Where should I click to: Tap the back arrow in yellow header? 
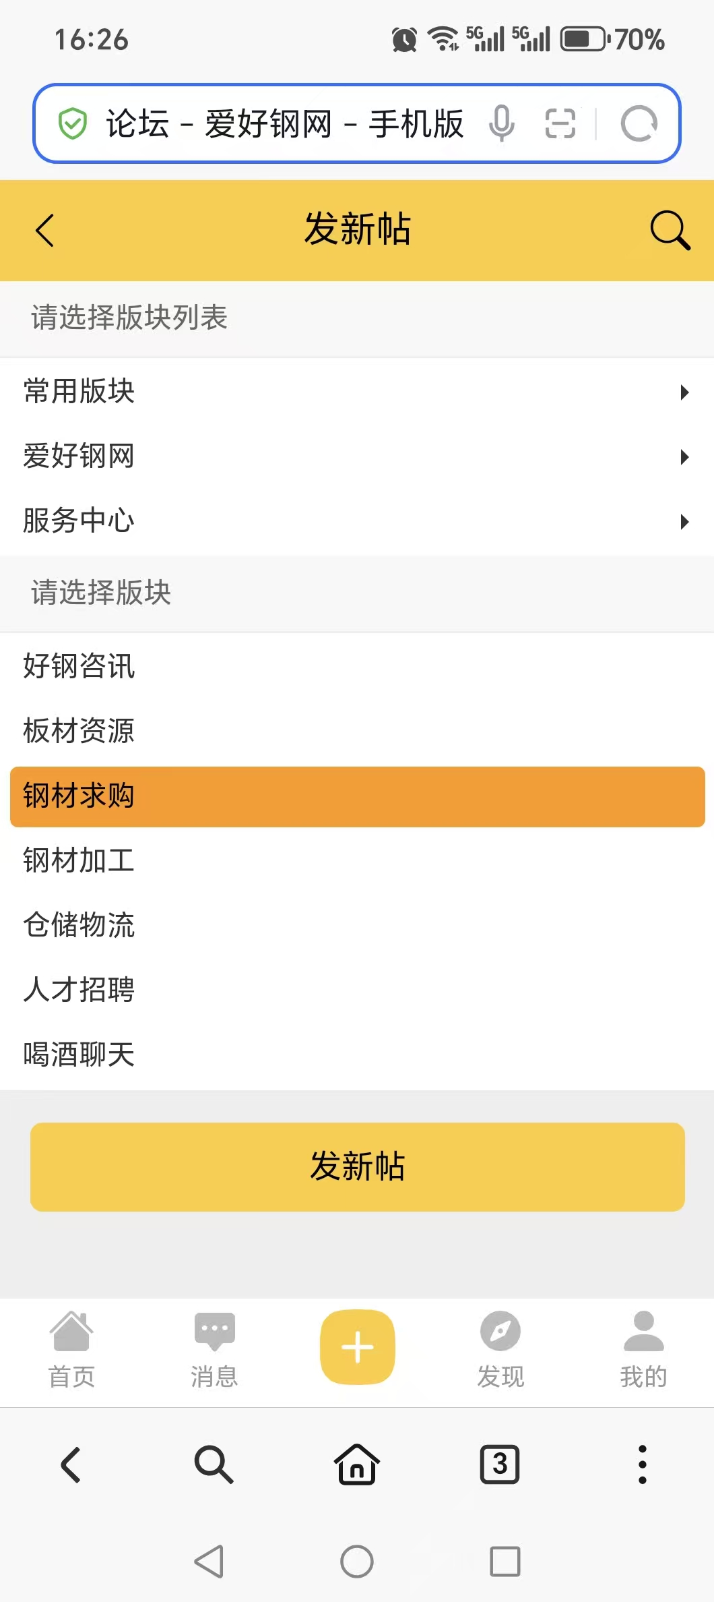(x=45, y=231)
